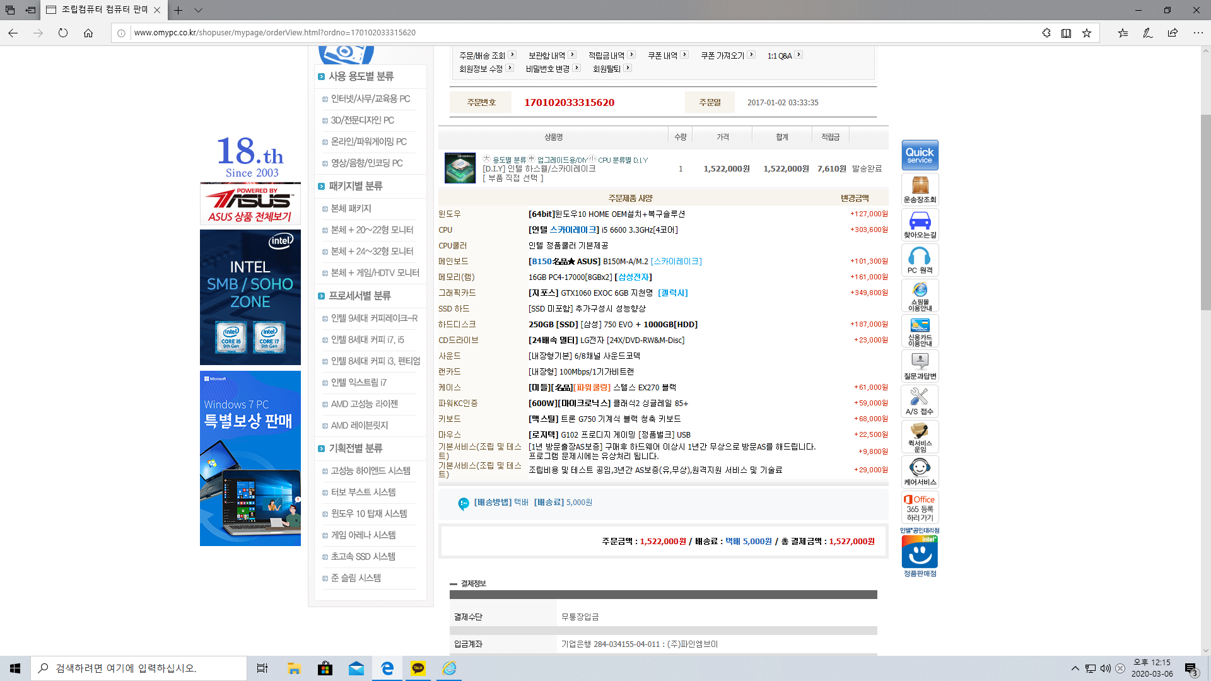Open ASUS 상품 전체보기 banner

250,204
